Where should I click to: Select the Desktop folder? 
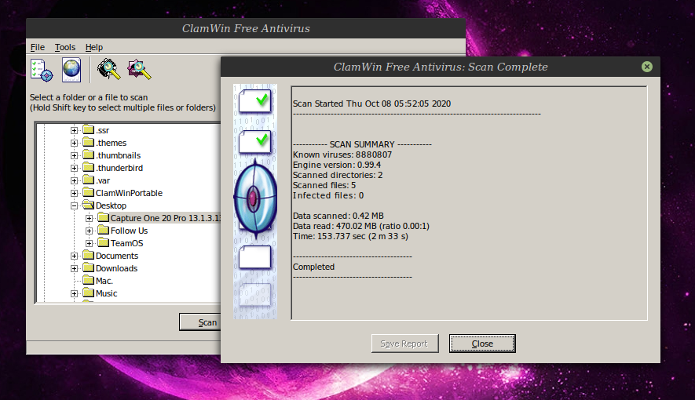coord(111,205)
